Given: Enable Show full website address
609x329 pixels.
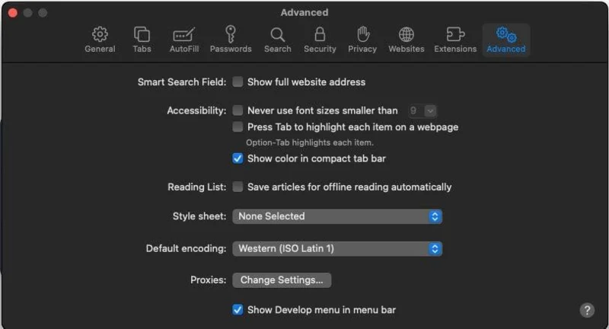Looking at the screenshot, I should pyautogui.click(x=238, y=82).
